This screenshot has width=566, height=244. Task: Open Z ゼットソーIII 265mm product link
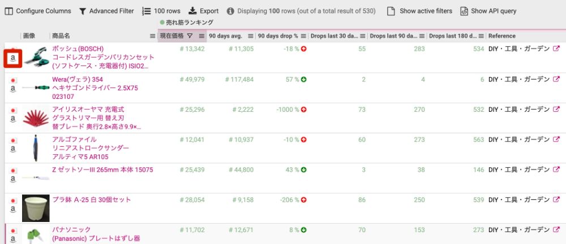tap(102, 169)
